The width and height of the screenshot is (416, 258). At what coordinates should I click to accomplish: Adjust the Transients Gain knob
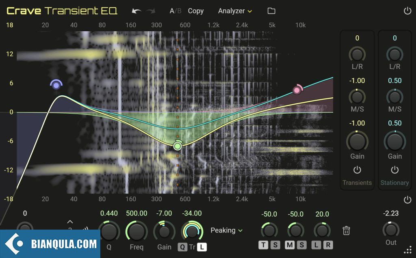coord(357,142)
